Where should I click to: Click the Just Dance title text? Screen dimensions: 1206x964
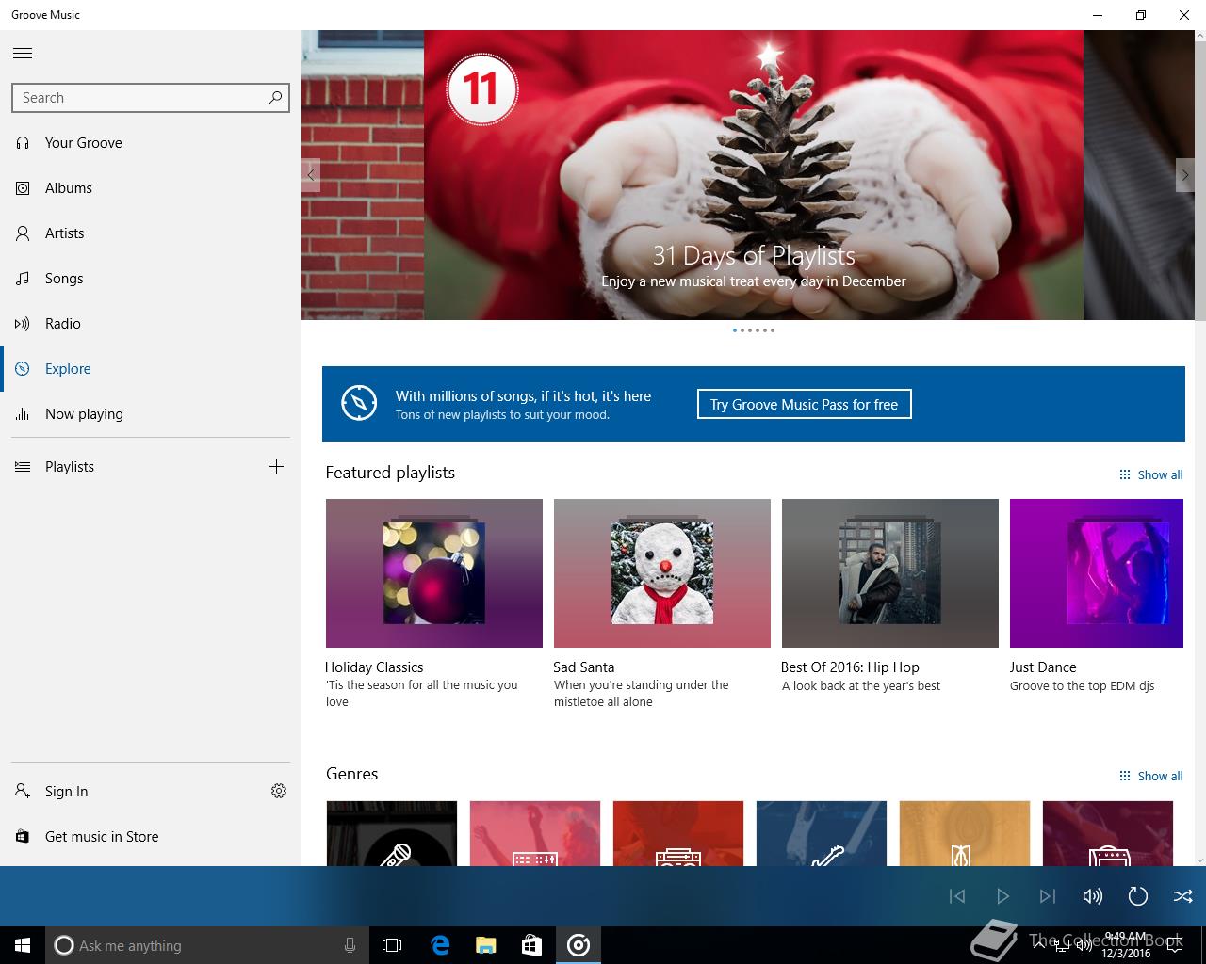tap(1043, 667)
